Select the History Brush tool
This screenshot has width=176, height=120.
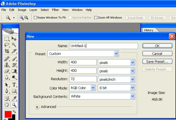[x=14, y=65]
